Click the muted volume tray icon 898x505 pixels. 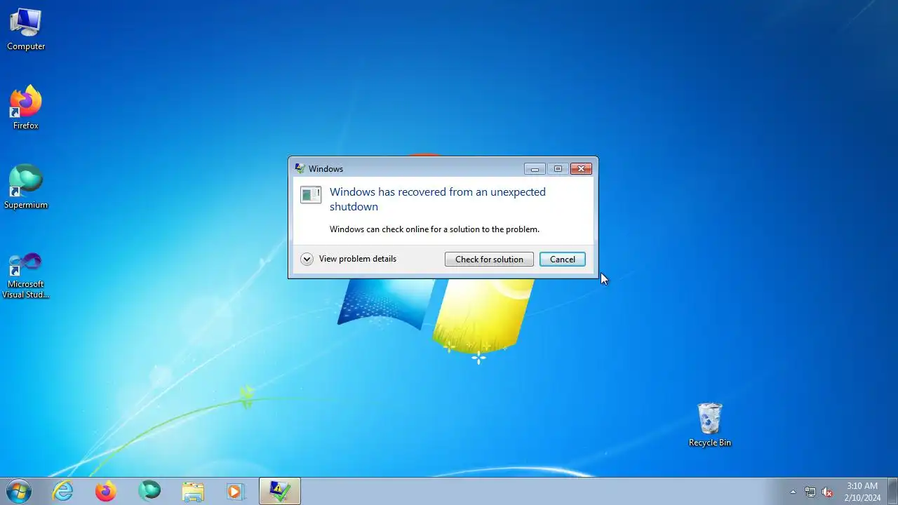click(x=827, y=492)
